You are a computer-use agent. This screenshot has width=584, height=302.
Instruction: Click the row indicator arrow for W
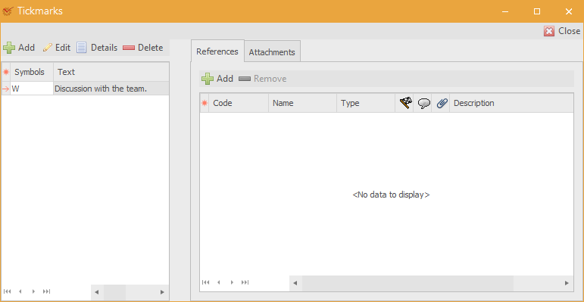[x=6, y=89]
